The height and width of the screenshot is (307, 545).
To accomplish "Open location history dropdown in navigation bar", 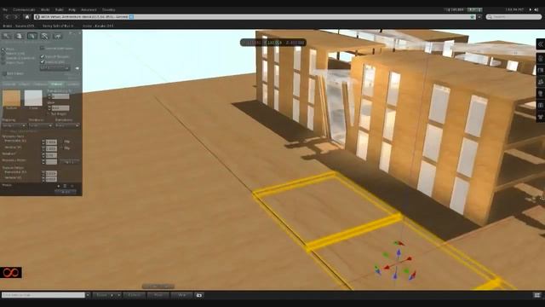I will tap(479, 17).
